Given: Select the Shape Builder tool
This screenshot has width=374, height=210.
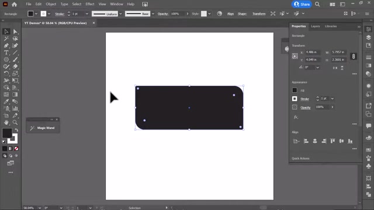Looking at the screenshot, I should point(6,87).
